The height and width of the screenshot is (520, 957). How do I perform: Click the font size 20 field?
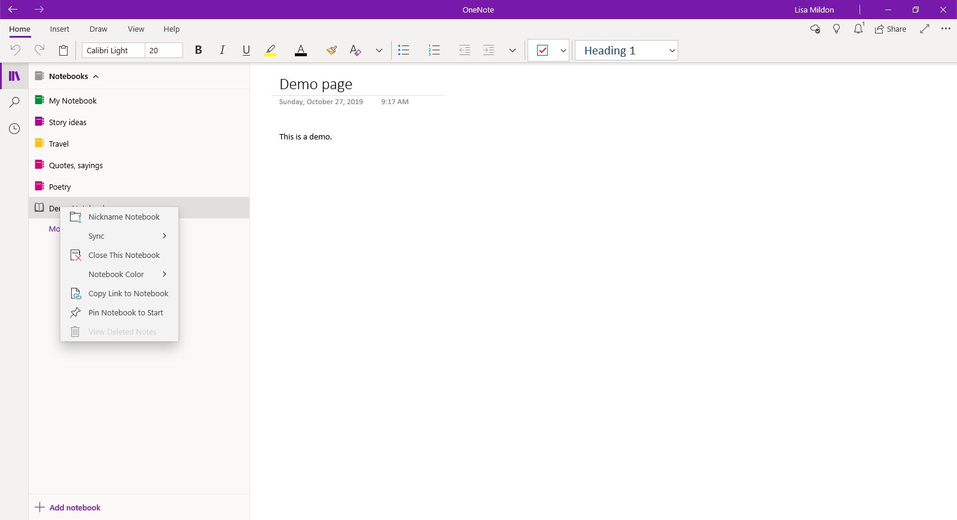point(164,50)
